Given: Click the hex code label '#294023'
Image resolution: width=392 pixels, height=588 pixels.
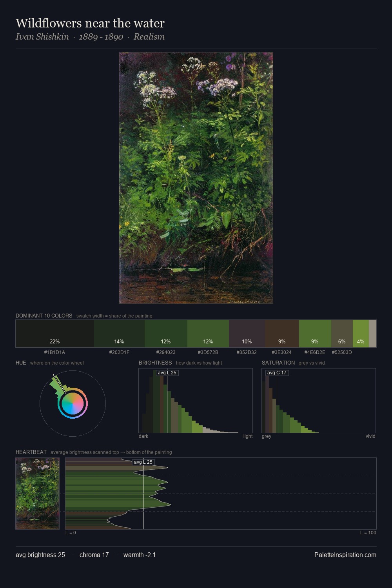Looking at the screenshot, I should [x=166, y=352].
